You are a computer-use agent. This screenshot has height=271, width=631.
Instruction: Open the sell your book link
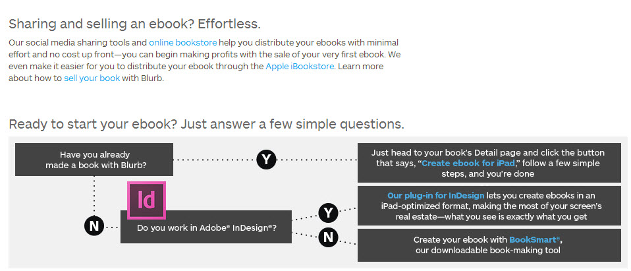[x=92, y=78]
